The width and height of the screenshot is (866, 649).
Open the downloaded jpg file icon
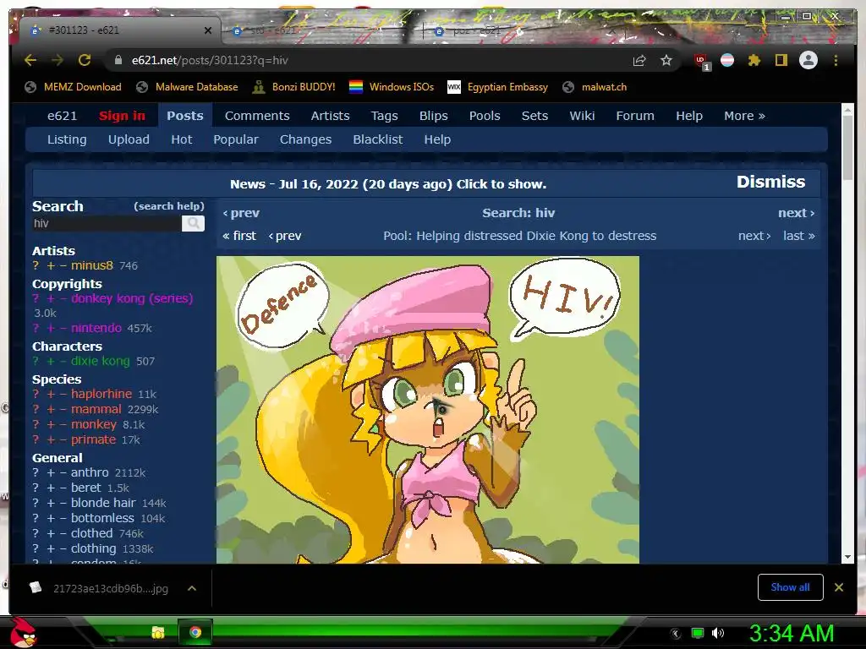36,588
